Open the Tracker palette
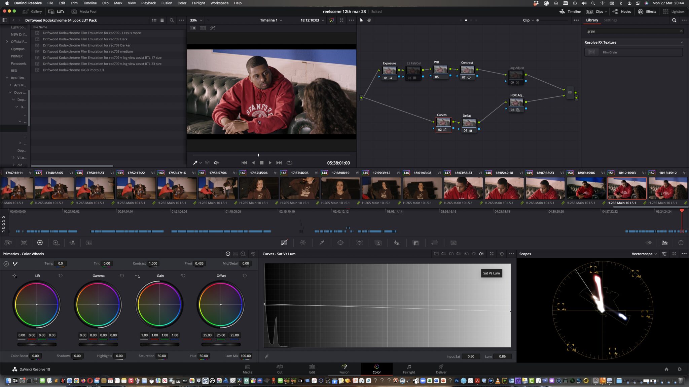Screen dimensions: 689x387 click(359, 243)
